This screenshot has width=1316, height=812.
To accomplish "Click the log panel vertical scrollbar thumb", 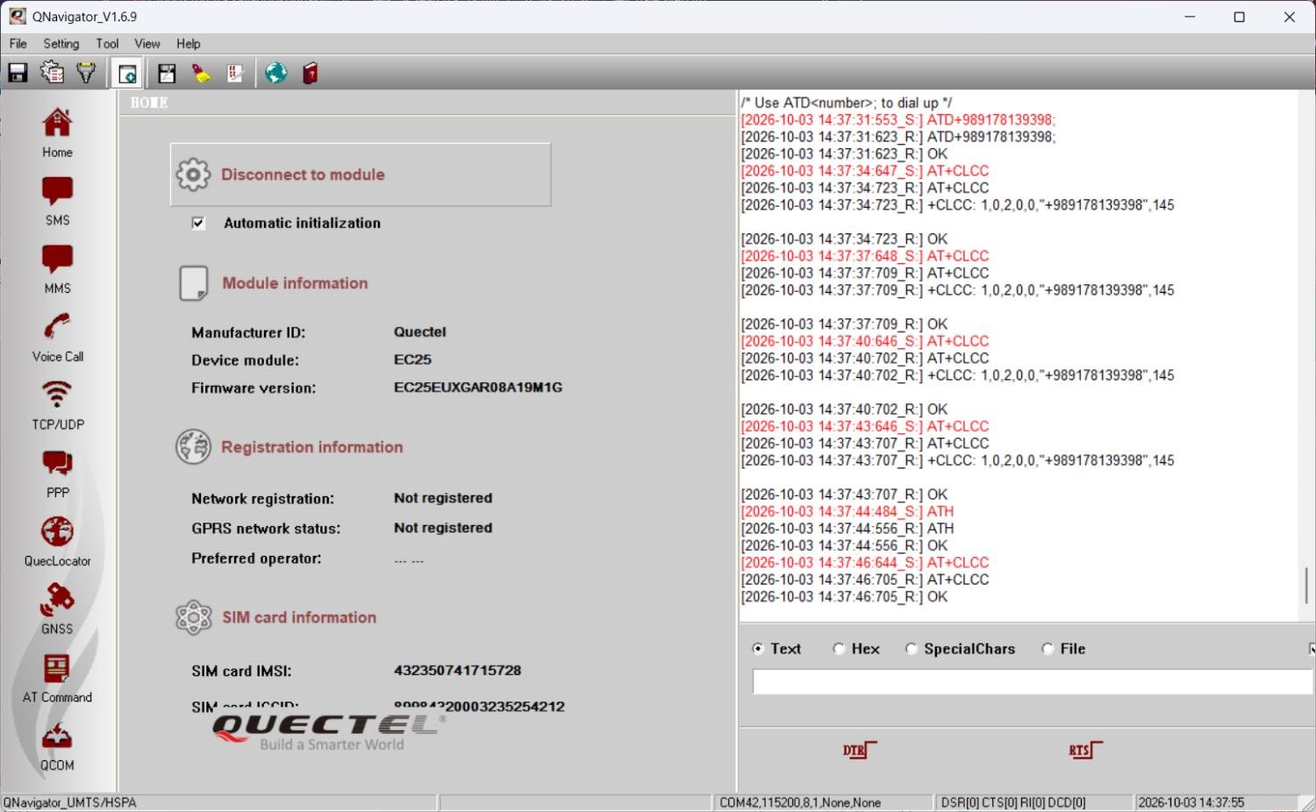I will (1305, 585).
